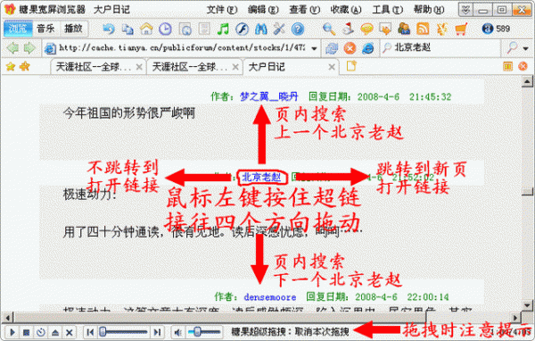
Task: Close the 大户日记 tab
Action: click(332, 67)
